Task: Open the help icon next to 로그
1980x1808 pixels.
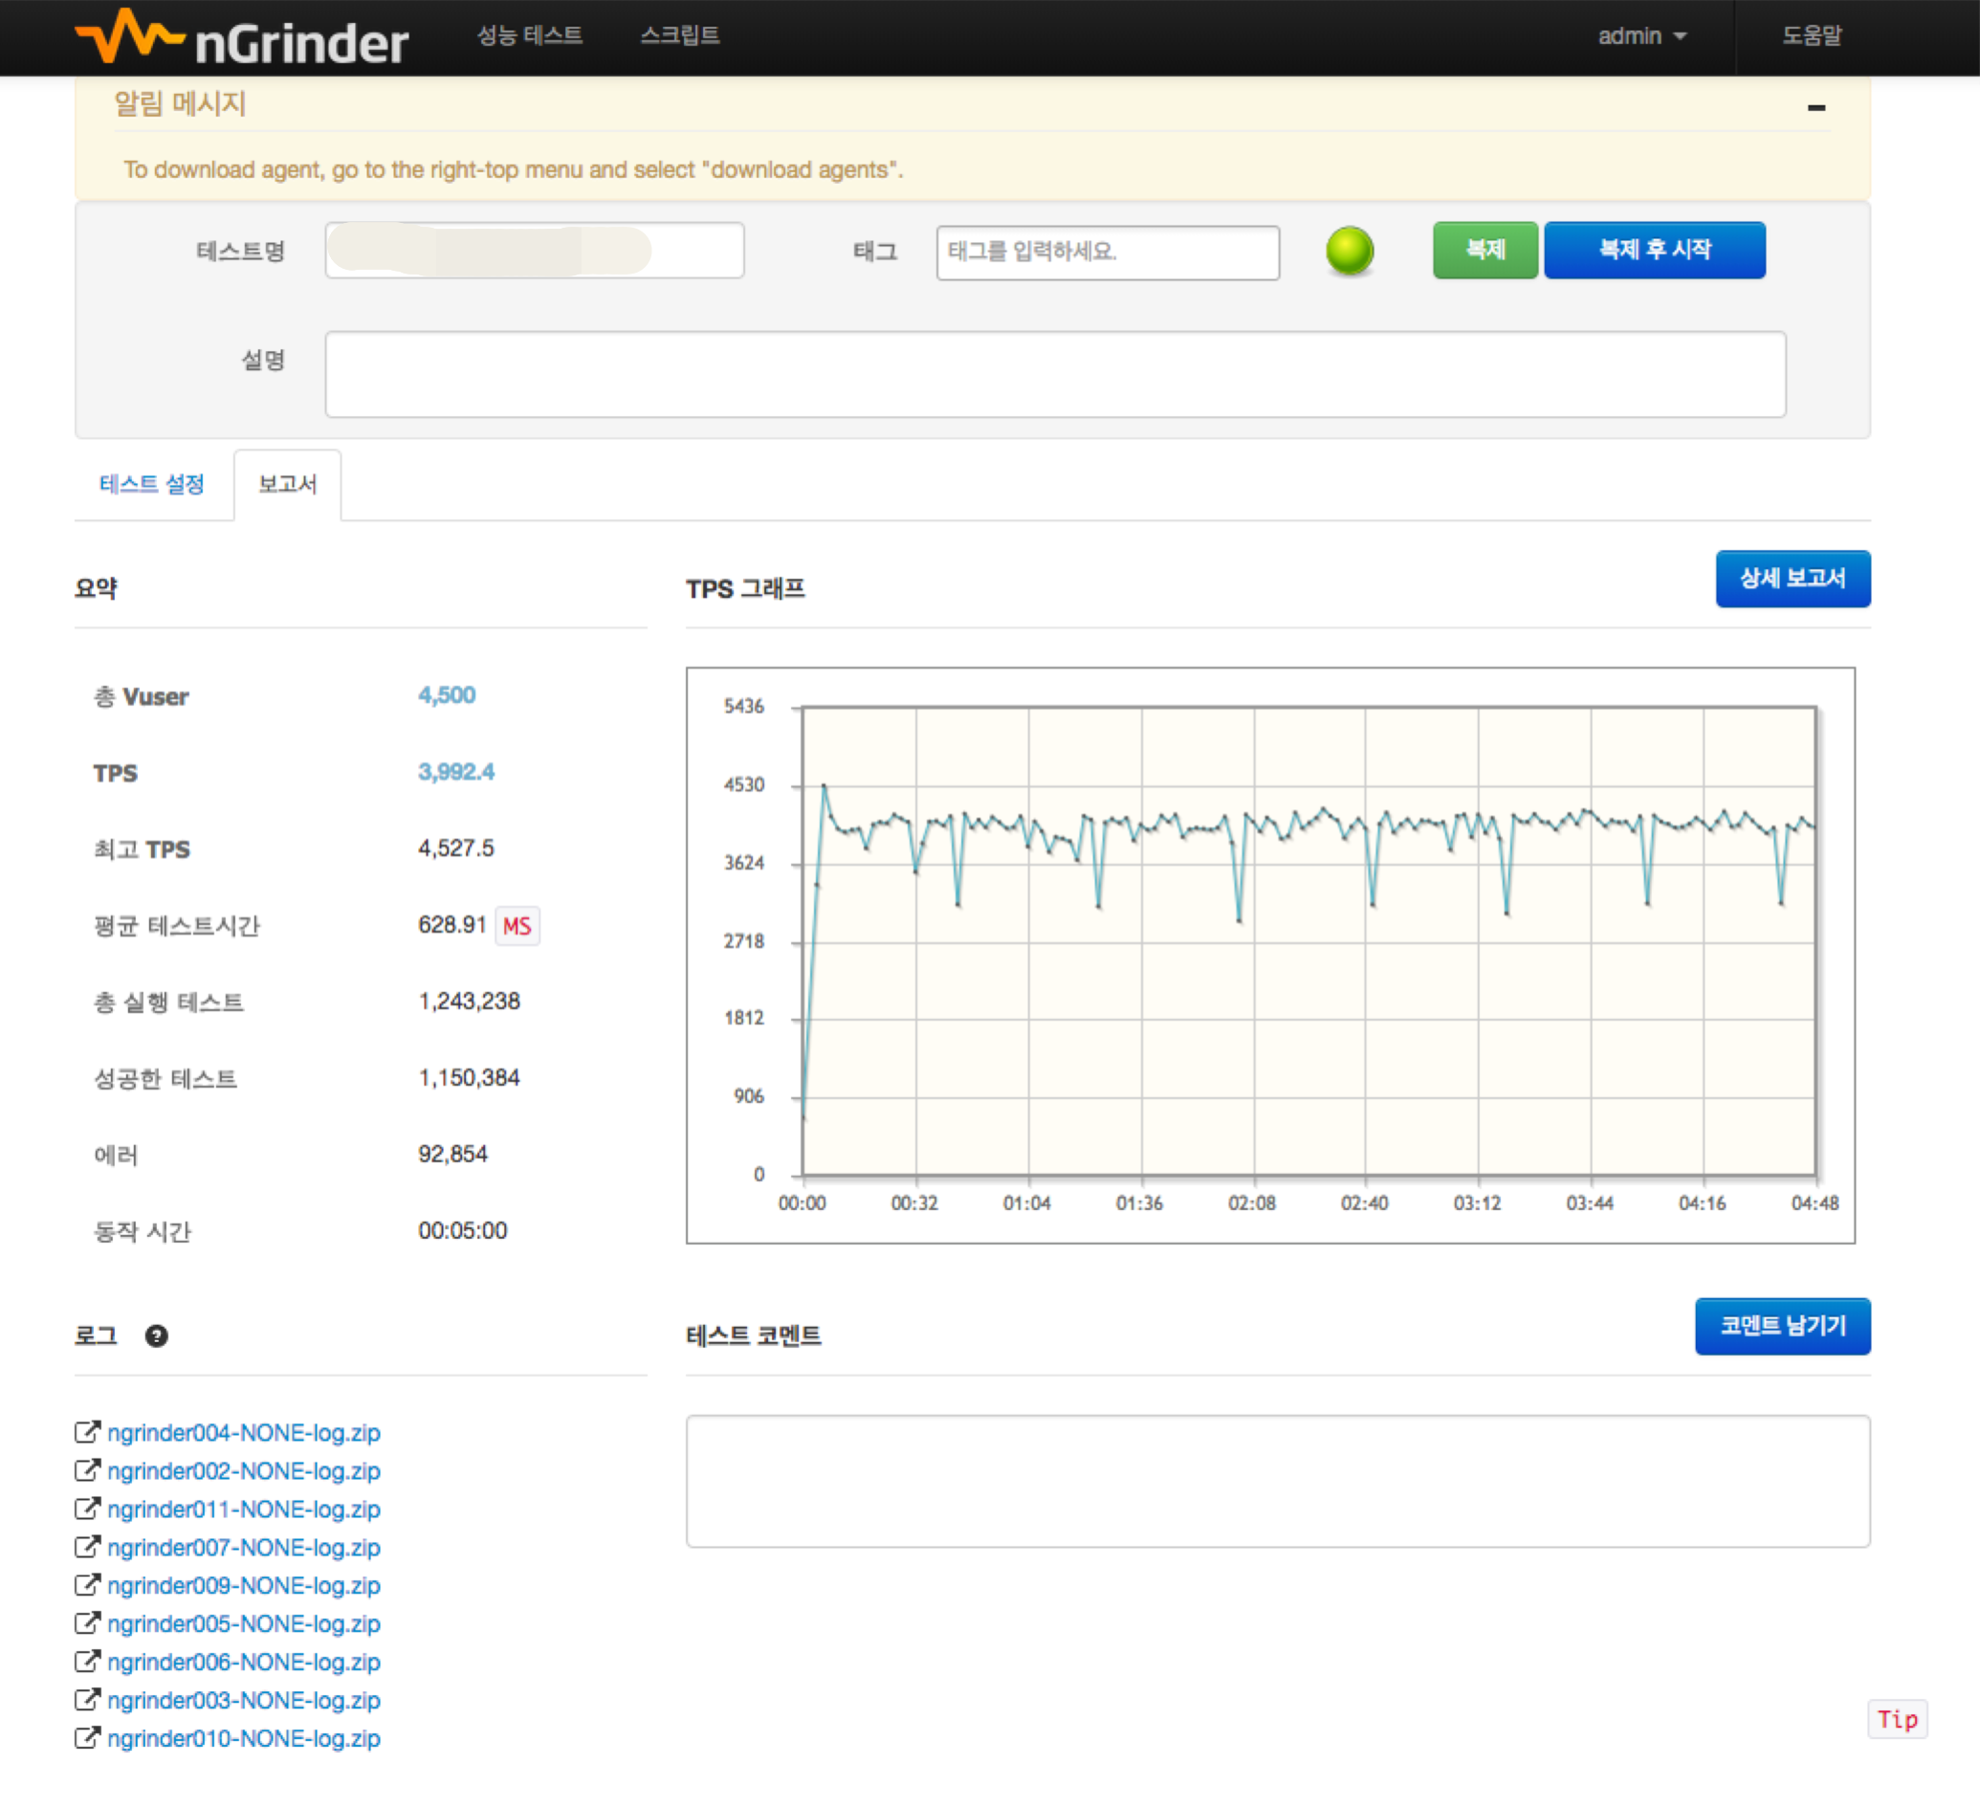Action: 158,1335
